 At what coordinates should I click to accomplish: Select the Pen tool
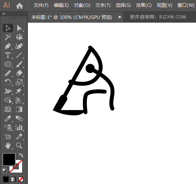tap(8, 46)
